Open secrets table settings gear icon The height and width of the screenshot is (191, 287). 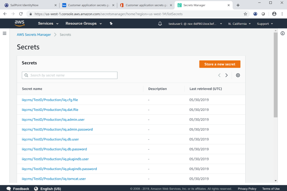pos(238,75)
